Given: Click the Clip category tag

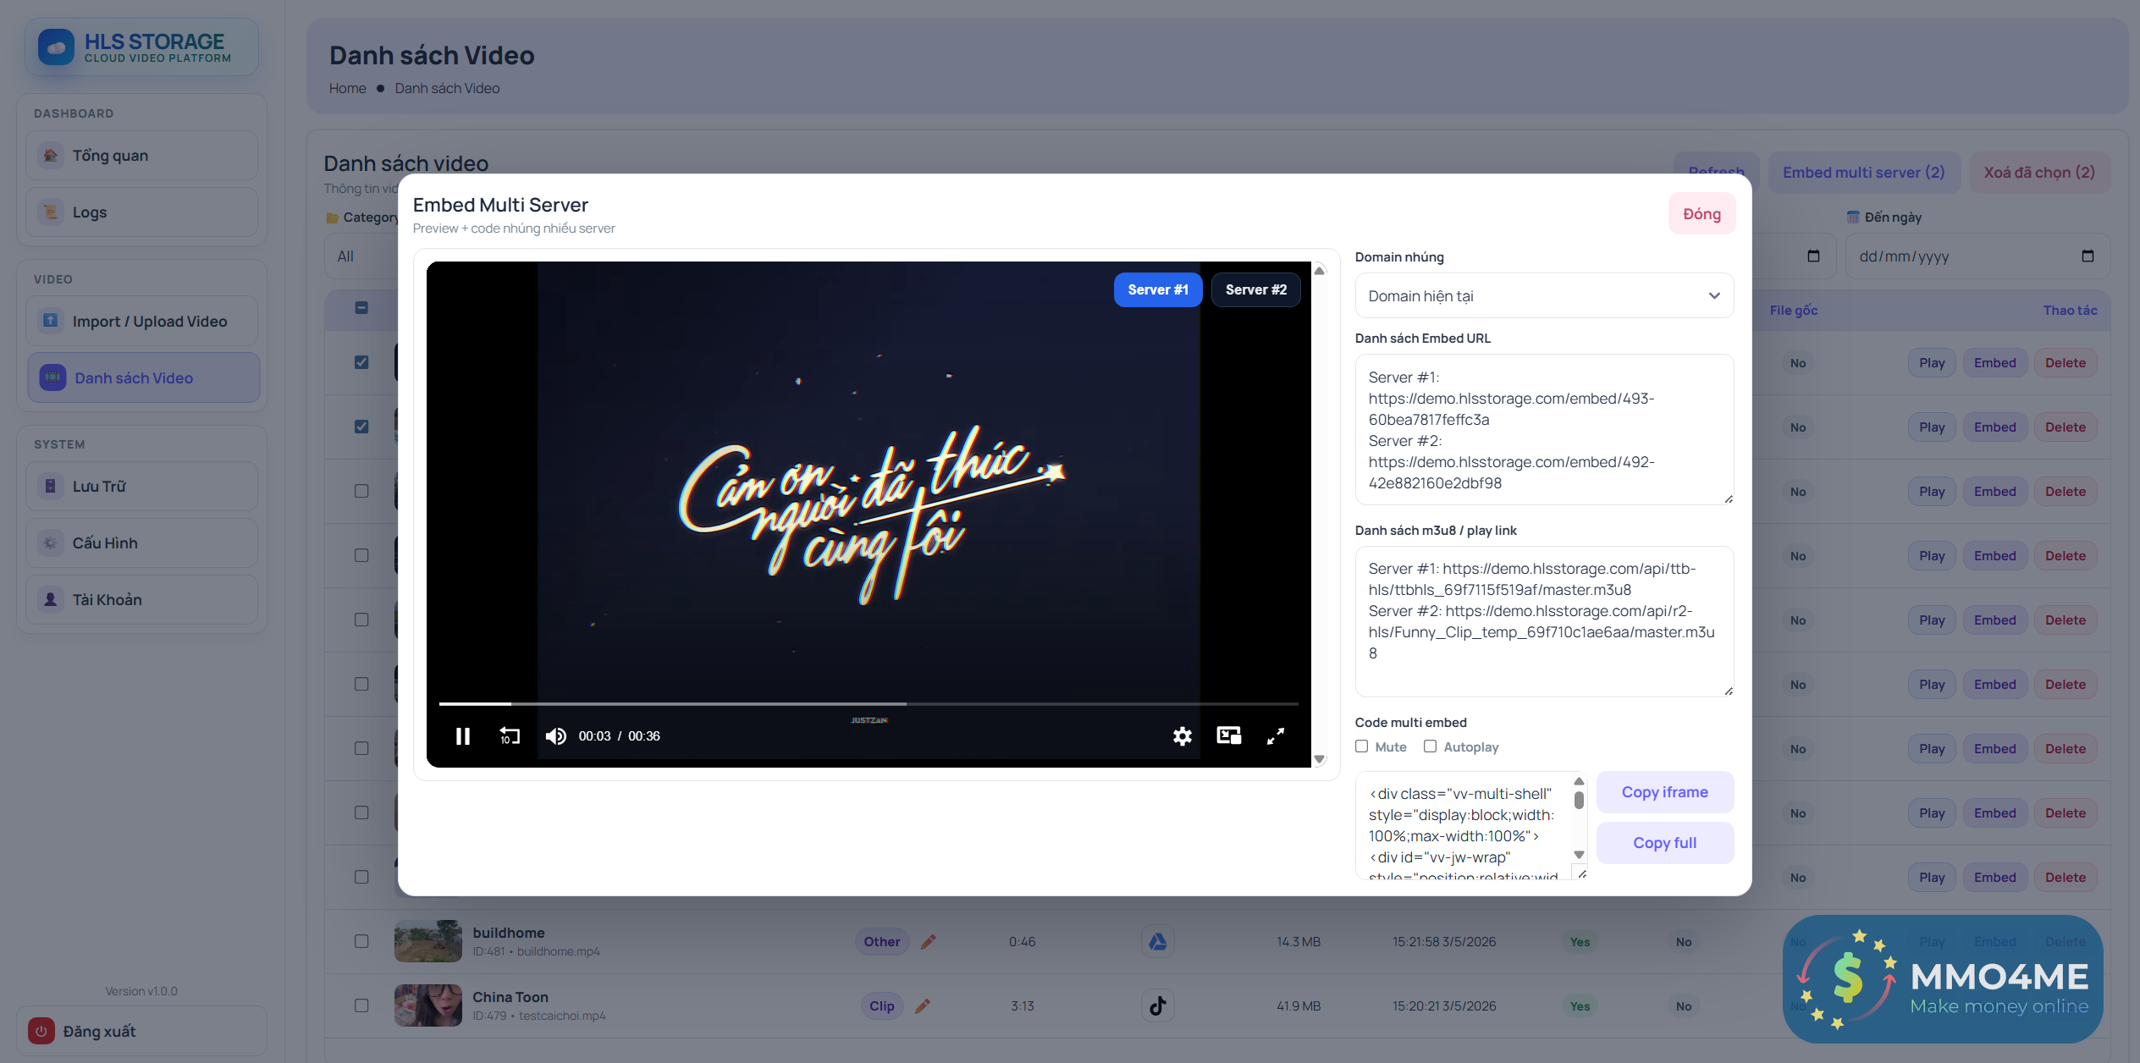Looking at the screenshot, I should [x=881, y=1005].
